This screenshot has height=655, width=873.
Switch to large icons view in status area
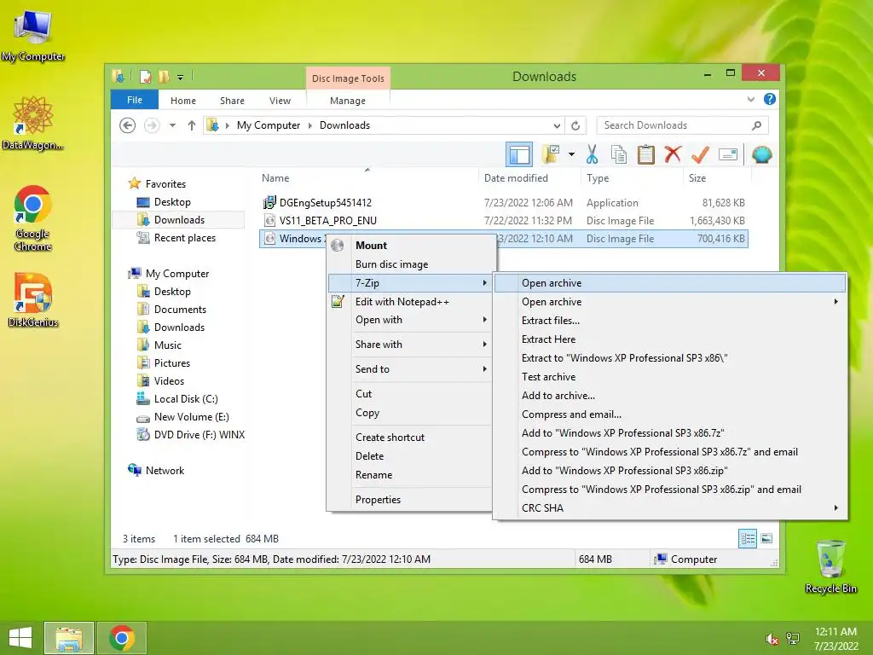(x=766, y=538)
